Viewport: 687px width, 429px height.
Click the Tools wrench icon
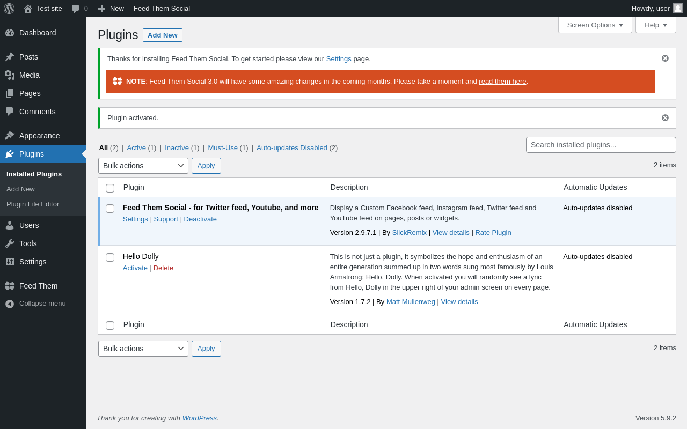10,243
